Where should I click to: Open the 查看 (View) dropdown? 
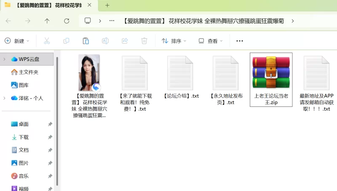[x=210, y=41]
